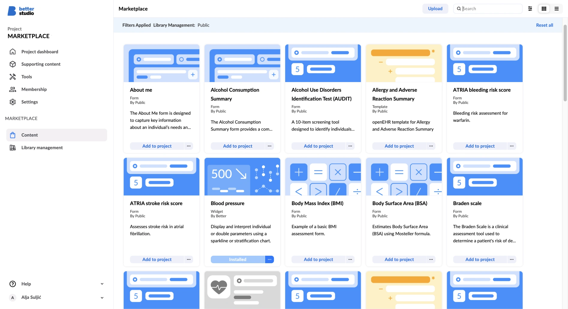Select the Tools icon in the sidebar

pos(13,77)
